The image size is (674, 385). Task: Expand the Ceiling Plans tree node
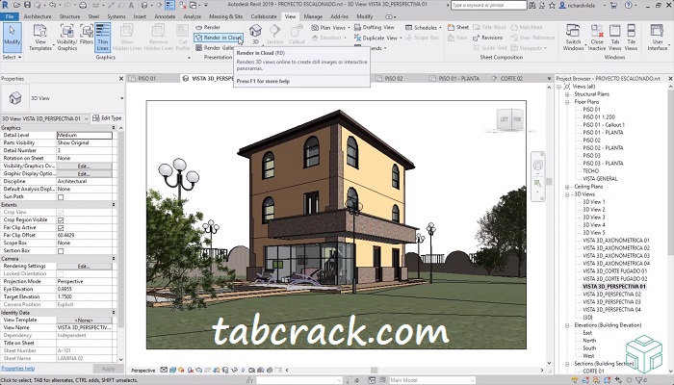tap(567, 187)
